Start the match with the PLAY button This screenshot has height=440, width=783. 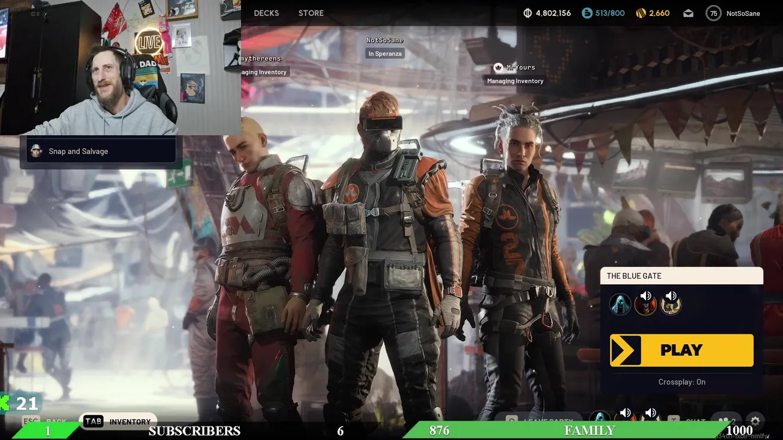pos(681,350)
